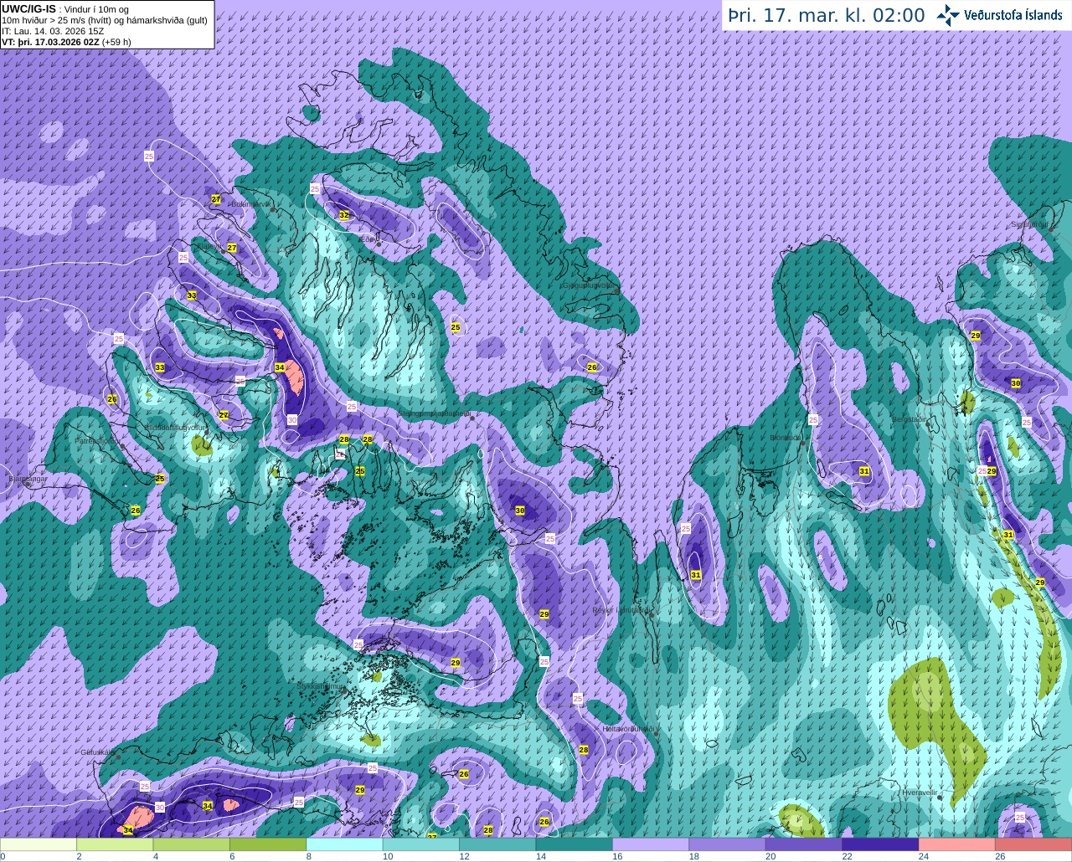Viewport: 1072px width, 862px height.
Task: Click the Bjargtangar station label
Action: pos(27,479)
